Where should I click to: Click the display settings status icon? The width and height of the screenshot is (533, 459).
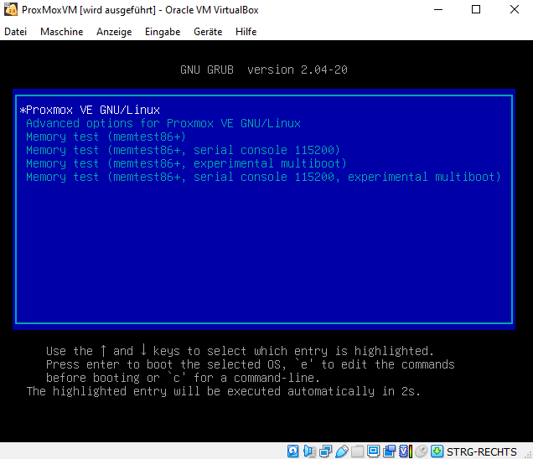click(373, 451)
